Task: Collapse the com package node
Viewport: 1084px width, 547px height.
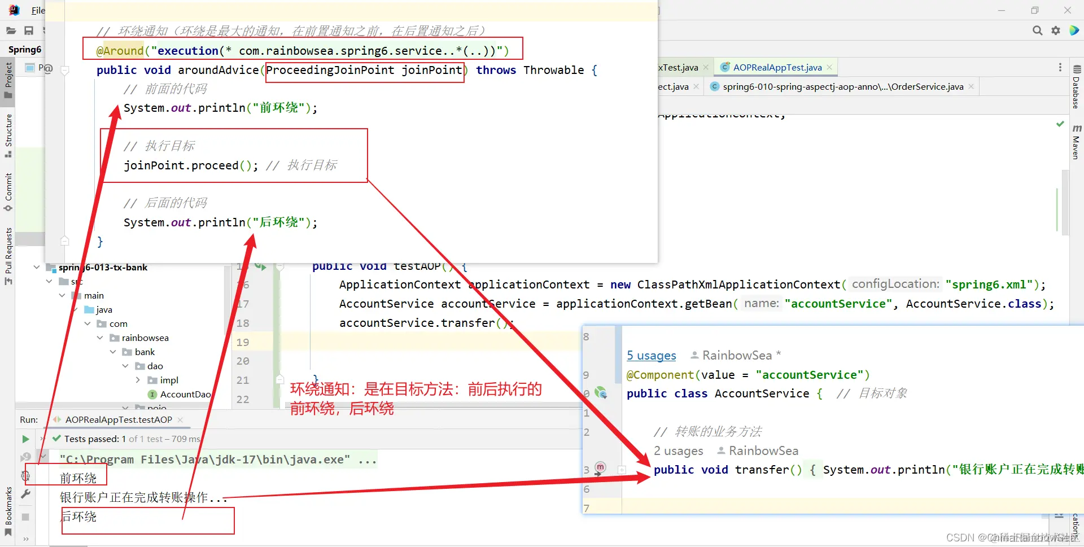Action: tap(88, 323)
